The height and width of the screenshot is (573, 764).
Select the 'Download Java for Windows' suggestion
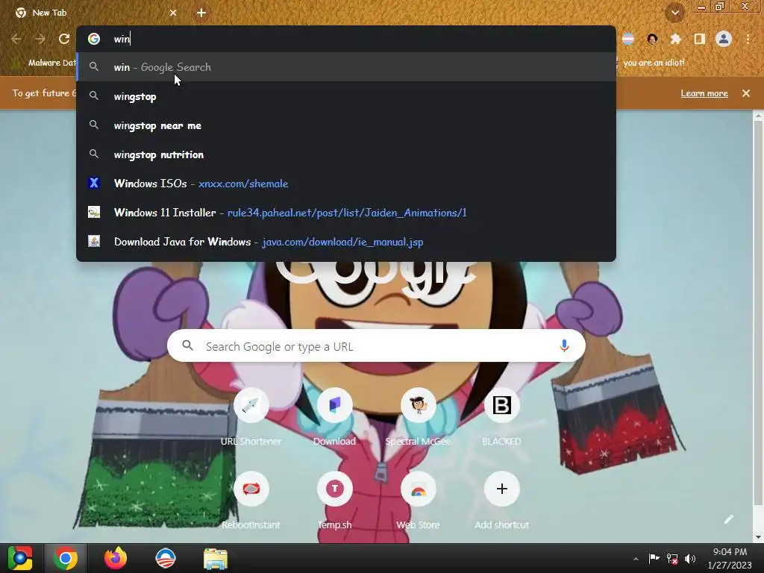(346, 242)
